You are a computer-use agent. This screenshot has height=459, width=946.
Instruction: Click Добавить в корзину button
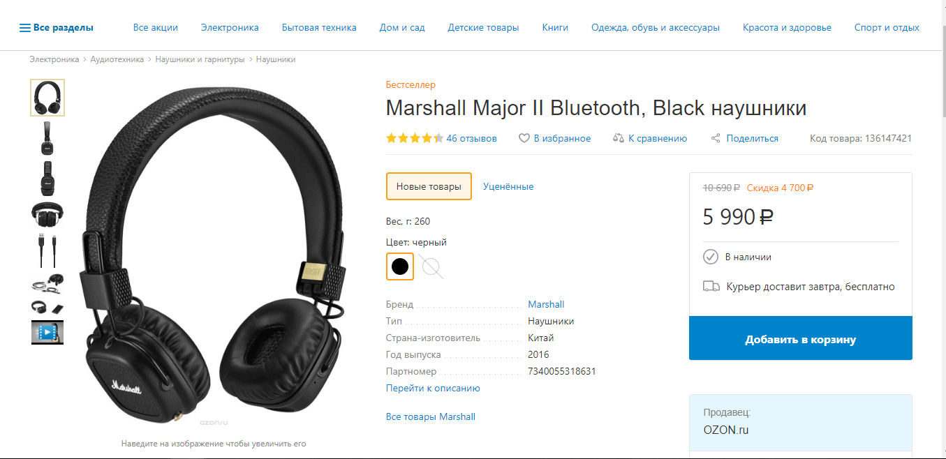pos(801,338)
